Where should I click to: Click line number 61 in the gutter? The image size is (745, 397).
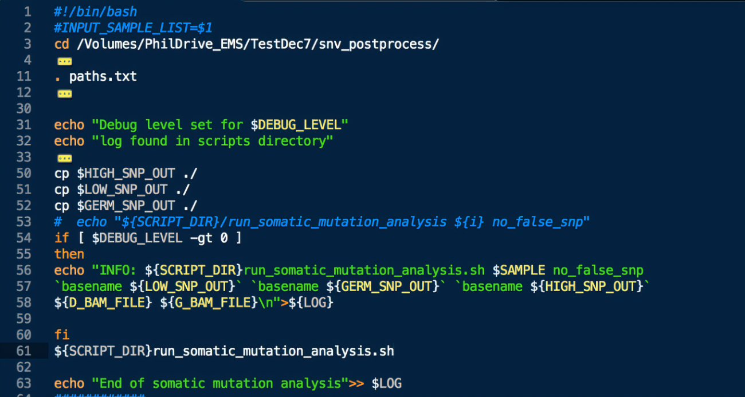(x=23, y=351)
